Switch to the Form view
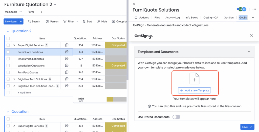Image resolution: width=259 pixels, height=132 pixels. coord(31,12)
